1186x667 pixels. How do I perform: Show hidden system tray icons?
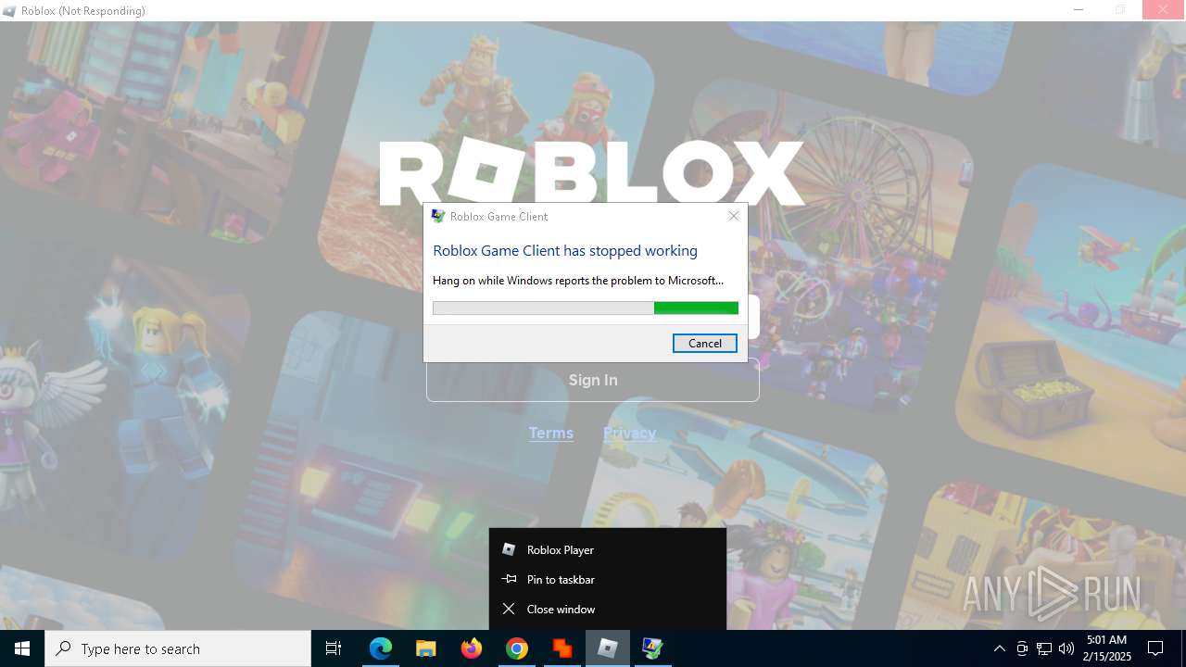(x=999, y=648)
